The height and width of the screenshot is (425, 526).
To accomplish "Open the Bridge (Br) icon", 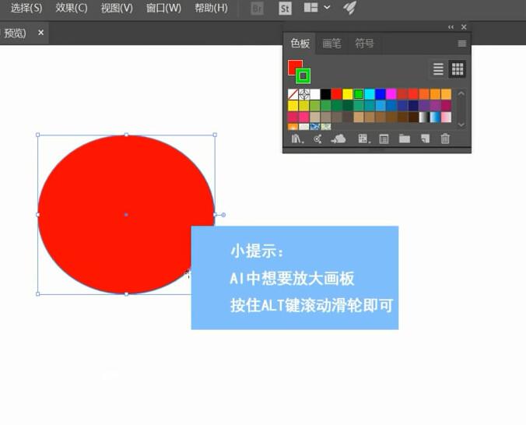I will pyautogui.click(x=258, y=8).
